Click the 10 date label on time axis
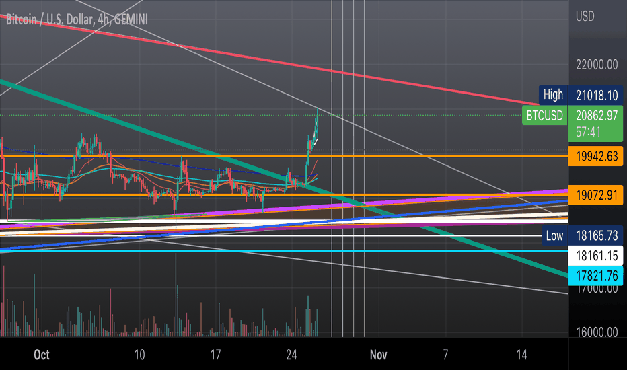Viewport: 627px width, 370px height. 139,355
